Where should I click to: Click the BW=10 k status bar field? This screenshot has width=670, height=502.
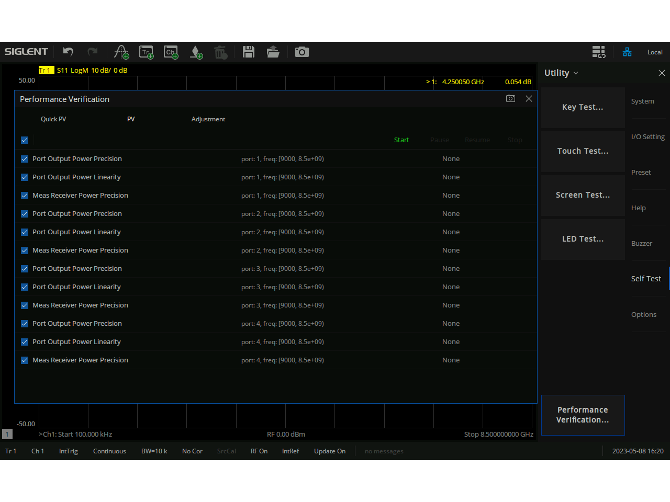(x=154, y=451)
